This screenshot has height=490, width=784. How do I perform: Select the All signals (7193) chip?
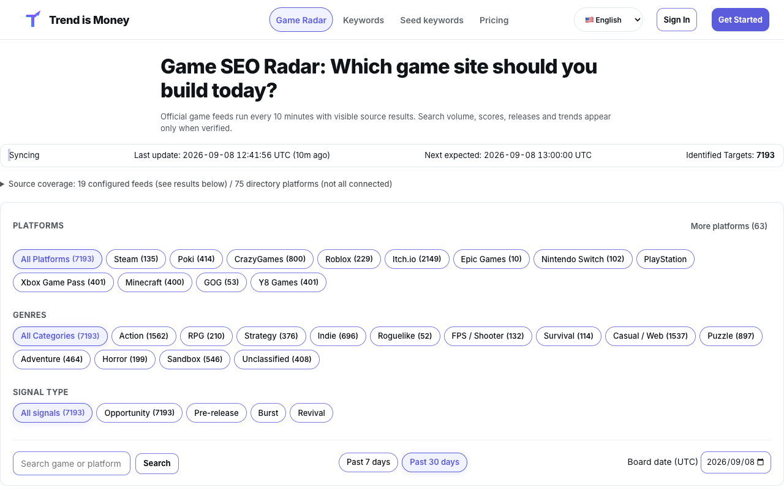tap(53, 413)
